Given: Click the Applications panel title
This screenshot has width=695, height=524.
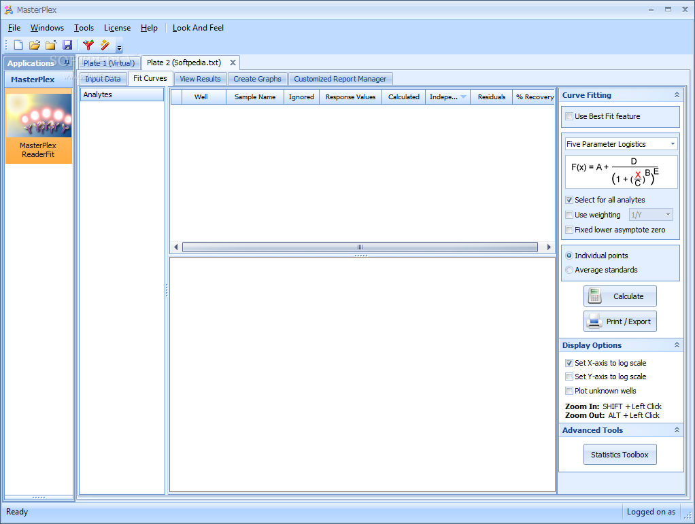Looking at the screenshot, I should coord(31,63).
